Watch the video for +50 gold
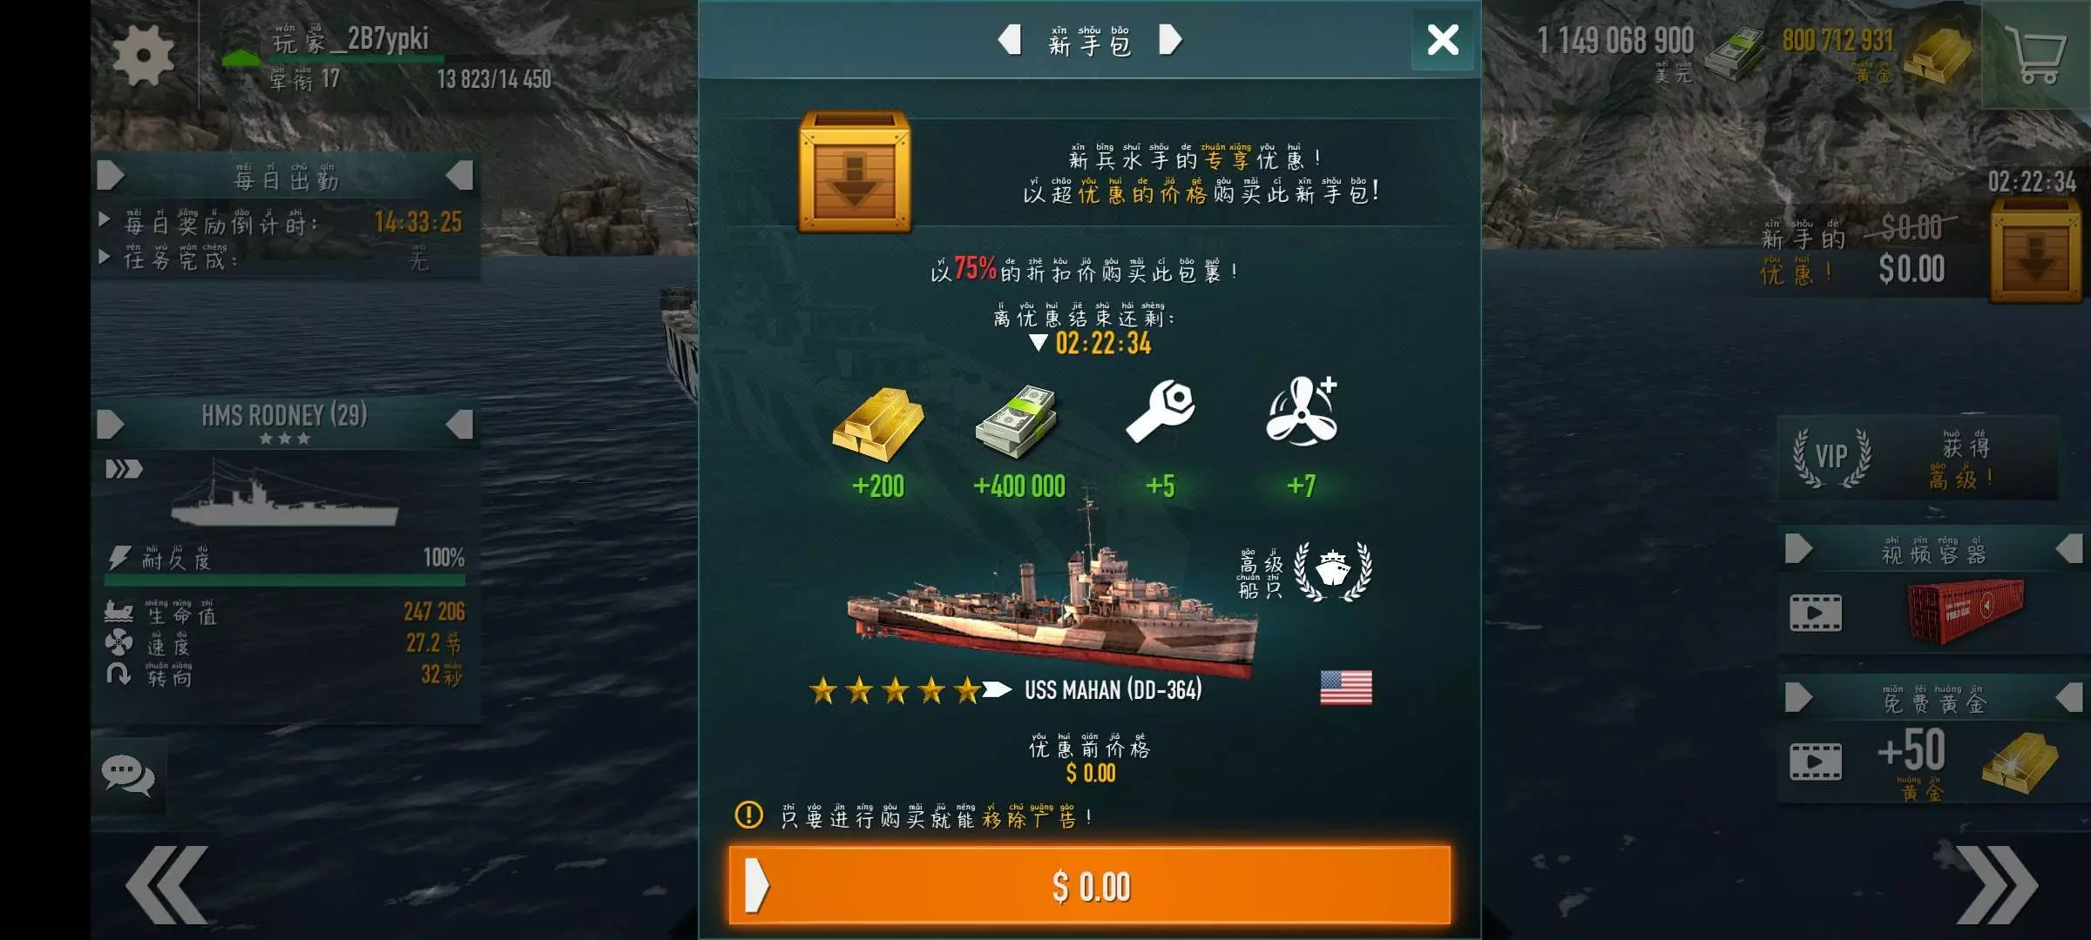Screen dimensions: 2091x940 (1816, 762)
